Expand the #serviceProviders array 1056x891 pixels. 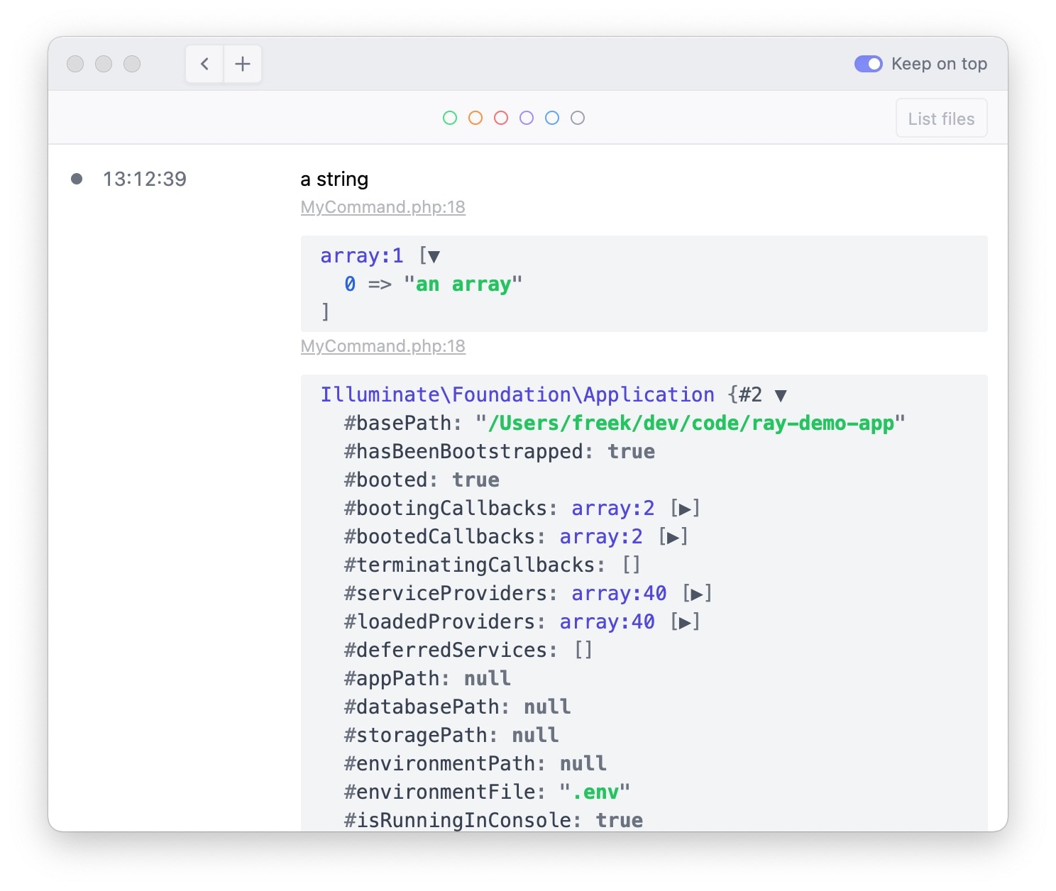pos(696,594)
